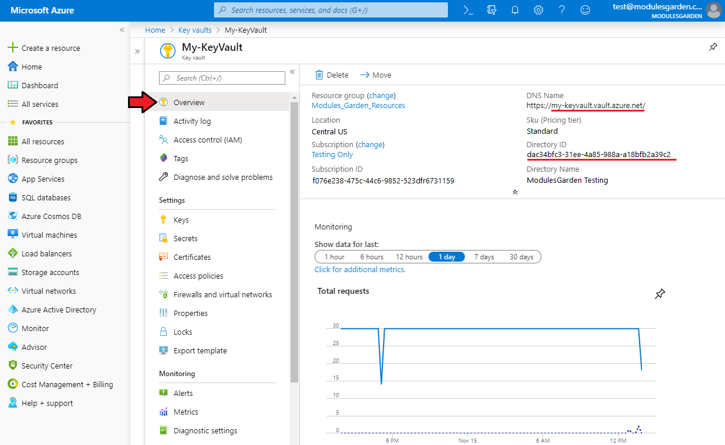This screenshot has height=445, width=725.
Task: Collapse the essentials section chevron
Action: click(x=515, y=192)
